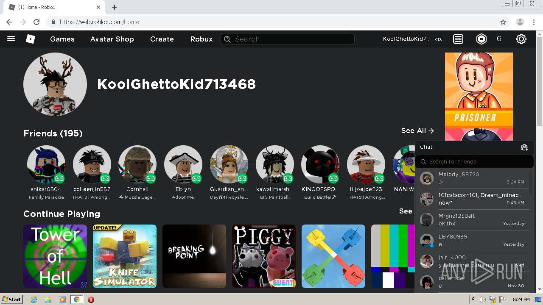Image resolution: width=543 pixels, height=305 pixels.
Task: Open the create chat group icon
Action: pos(524,147)
